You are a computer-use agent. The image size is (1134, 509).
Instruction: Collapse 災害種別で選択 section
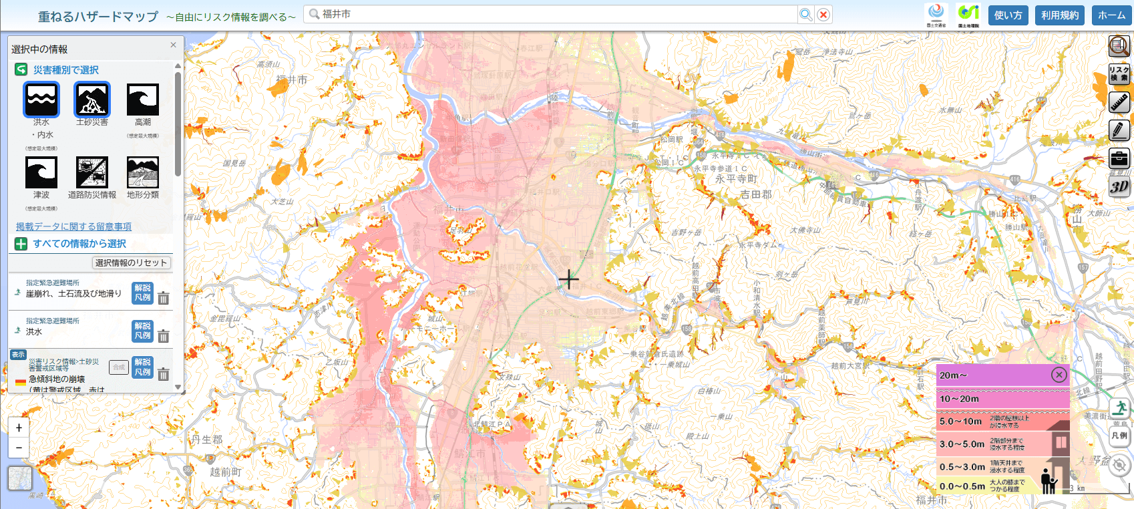65,69
